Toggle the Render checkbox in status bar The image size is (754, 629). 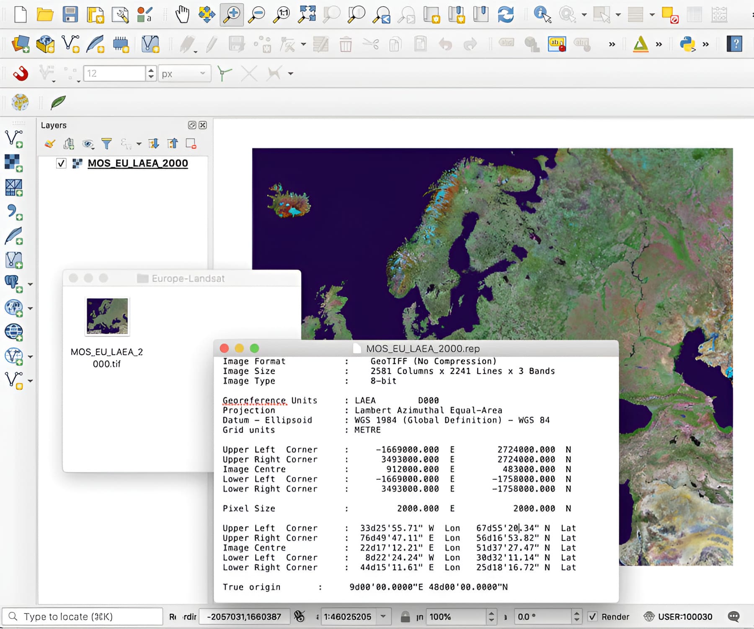[x=593, y=616]
